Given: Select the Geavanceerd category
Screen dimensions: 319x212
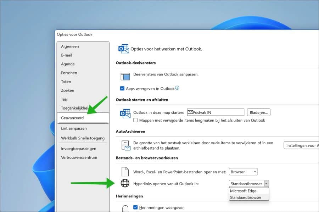Looking at the screenshot, I should point(83,118).
